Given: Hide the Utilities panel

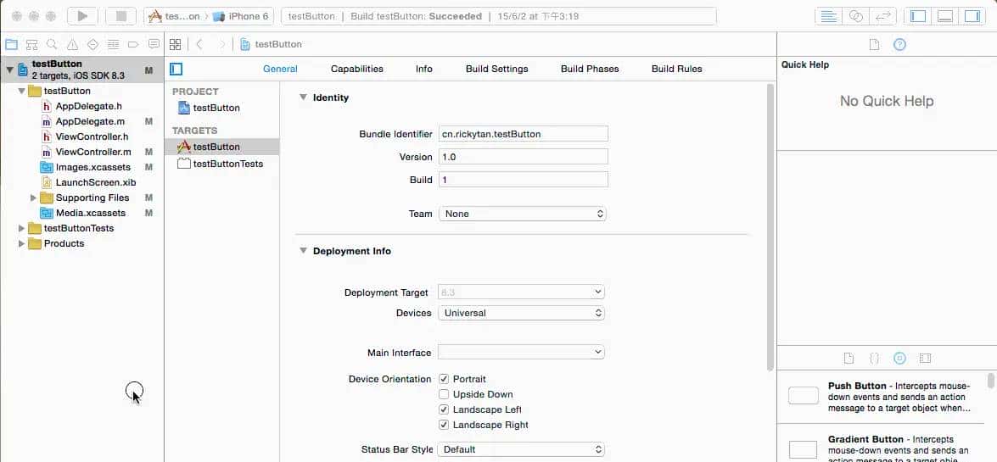Looking at the screenshot, I should click(x=972, y=16).
